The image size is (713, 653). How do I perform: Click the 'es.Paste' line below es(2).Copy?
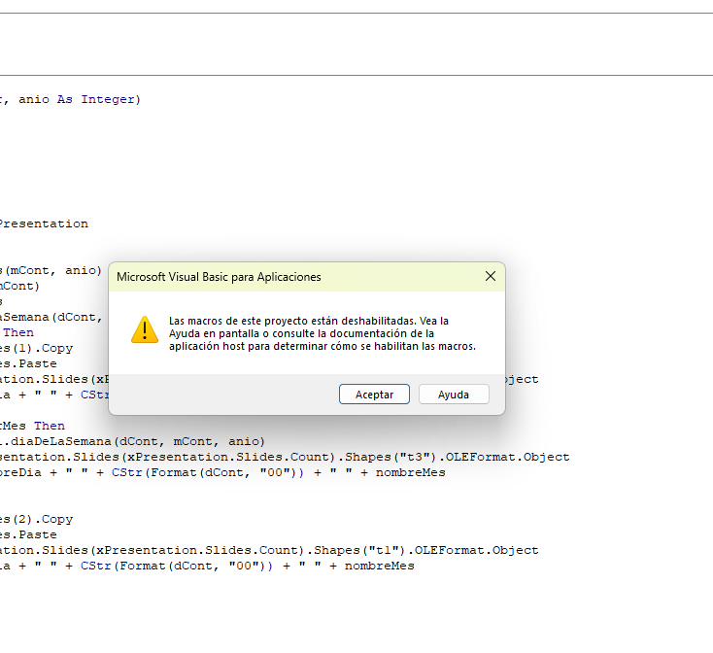coord(28,534)
